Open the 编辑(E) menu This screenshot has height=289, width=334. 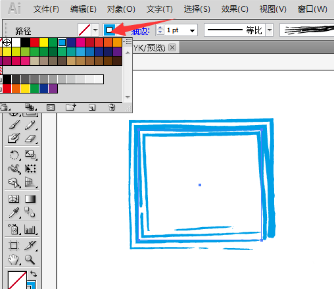coord(83,9)
